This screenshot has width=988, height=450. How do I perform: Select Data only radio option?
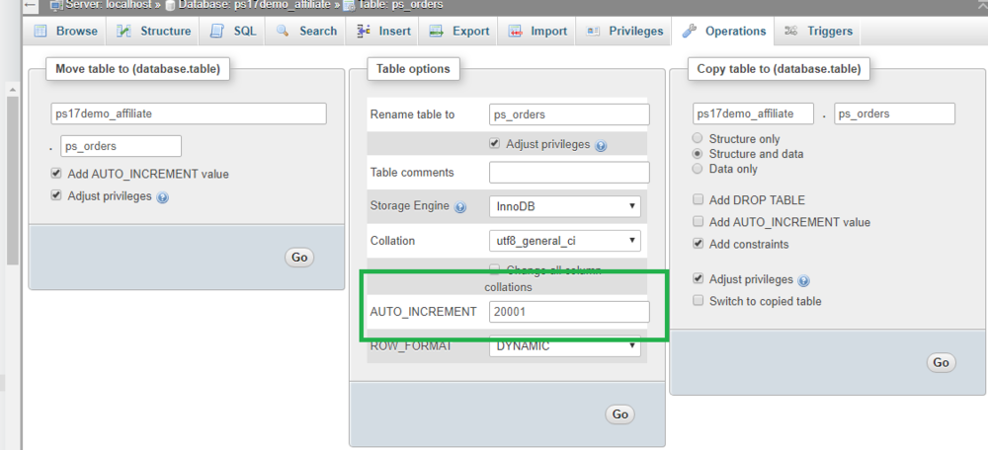(x=697, y=169)
